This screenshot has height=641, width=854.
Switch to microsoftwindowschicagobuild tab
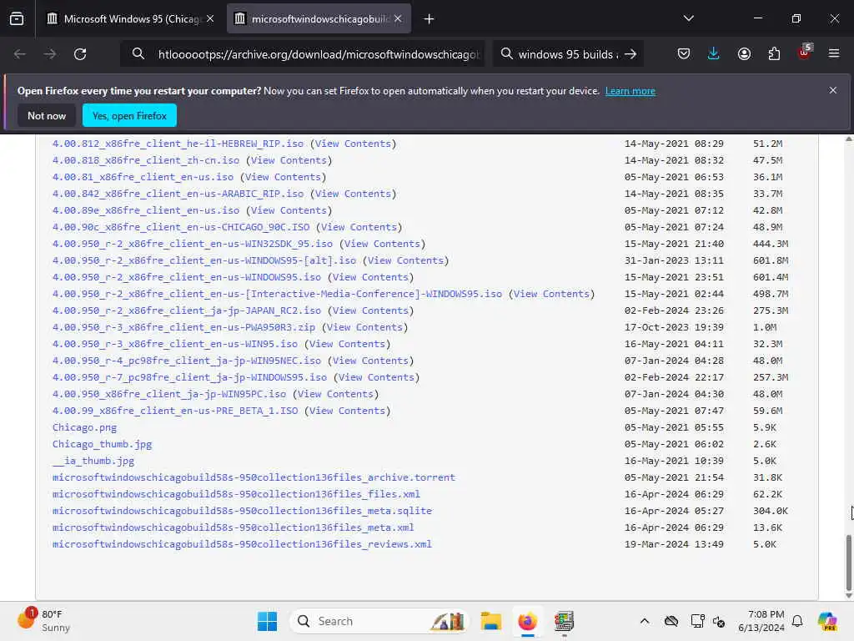pyautogui.click(x=319, y=19)
